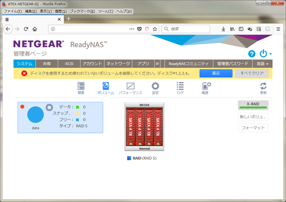Viewport: 286px width, 202px height.
Task: Click the blue RAID legend square
Action: pos(129,158)
